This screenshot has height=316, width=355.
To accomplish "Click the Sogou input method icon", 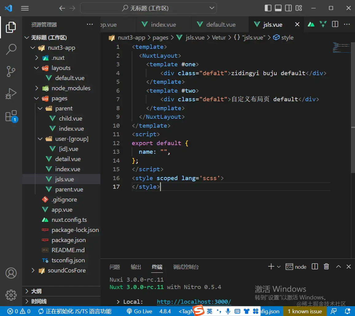I will point(198,310).
